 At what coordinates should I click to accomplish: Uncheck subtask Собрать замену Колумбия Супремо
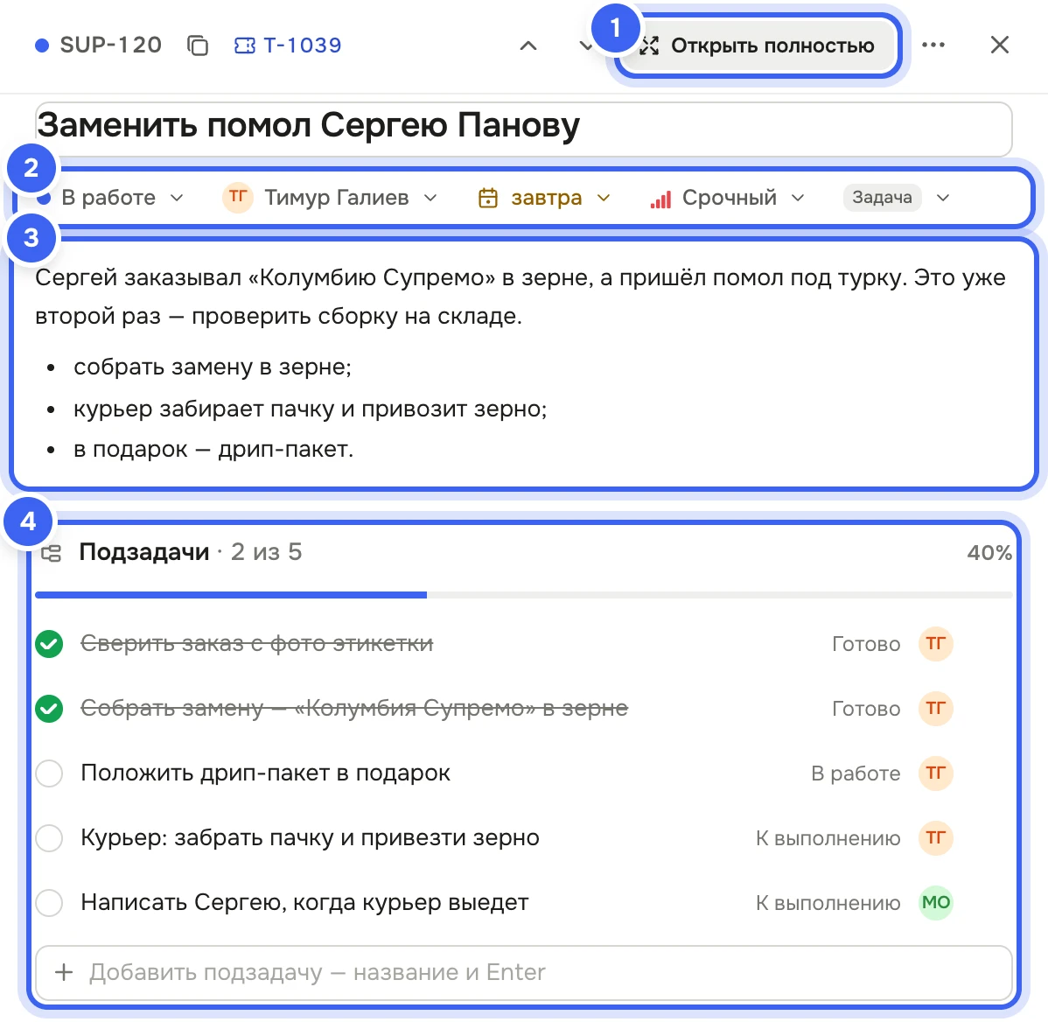click(50, 709)
